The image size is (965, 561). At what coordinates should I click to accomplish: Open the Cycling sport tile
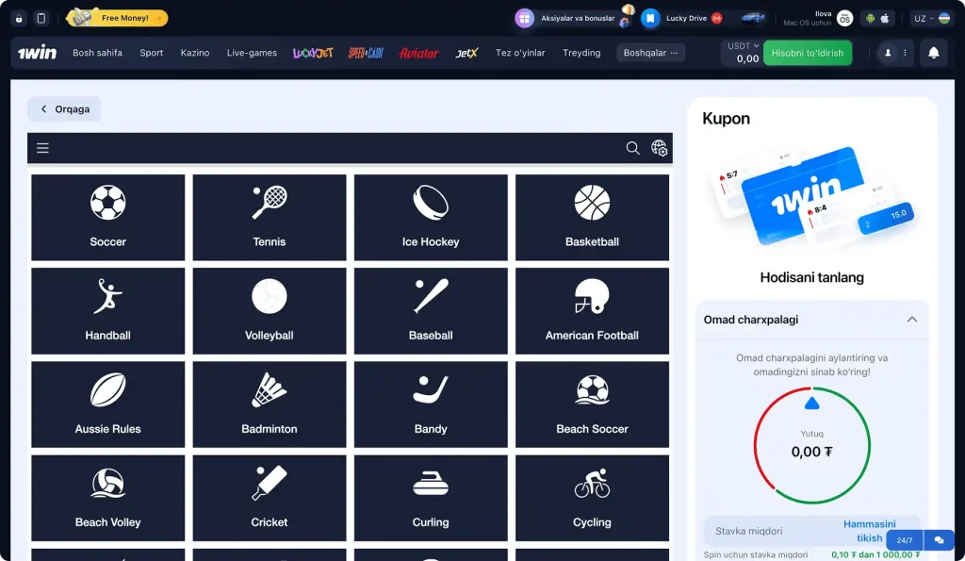point(592,498)
